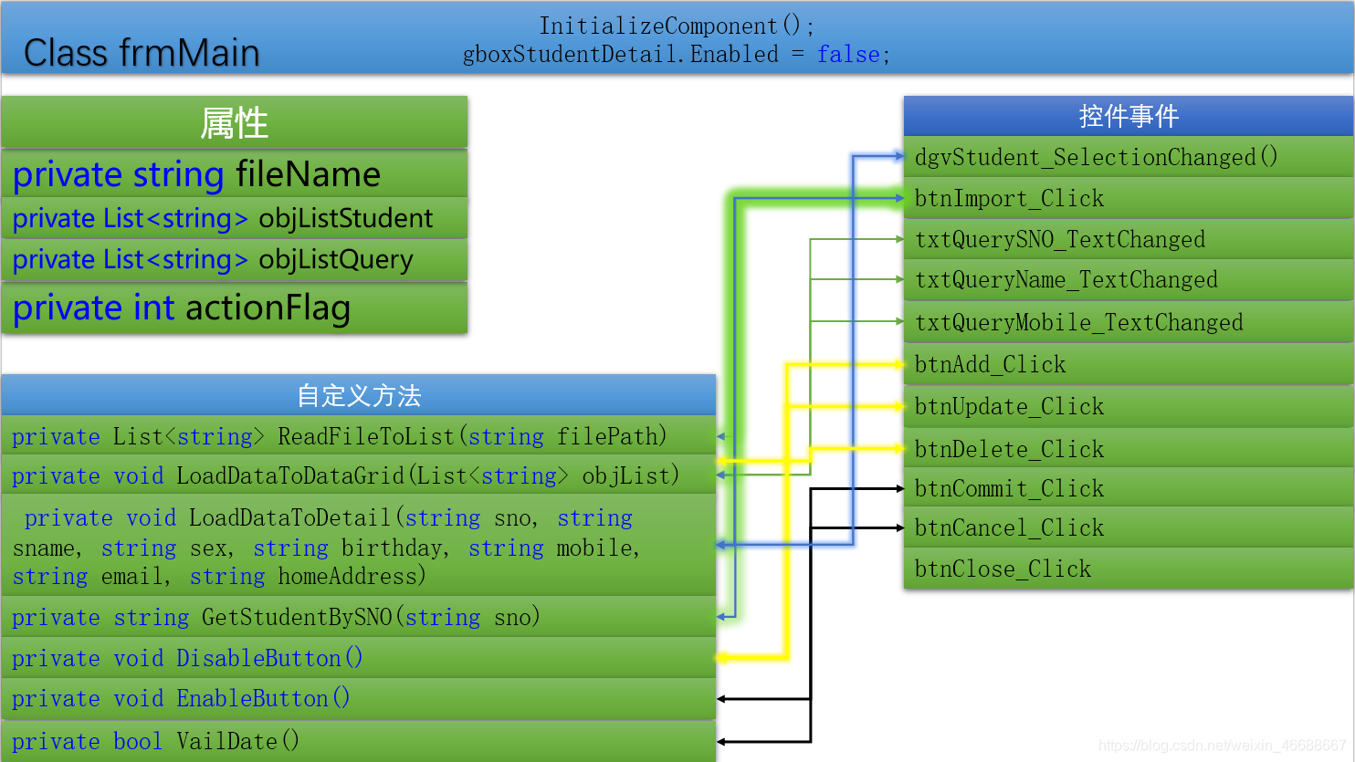Select the LoadDataToDataGrid method row
The height and width of the screenshot is (762, 1355).
click(359, 475)
